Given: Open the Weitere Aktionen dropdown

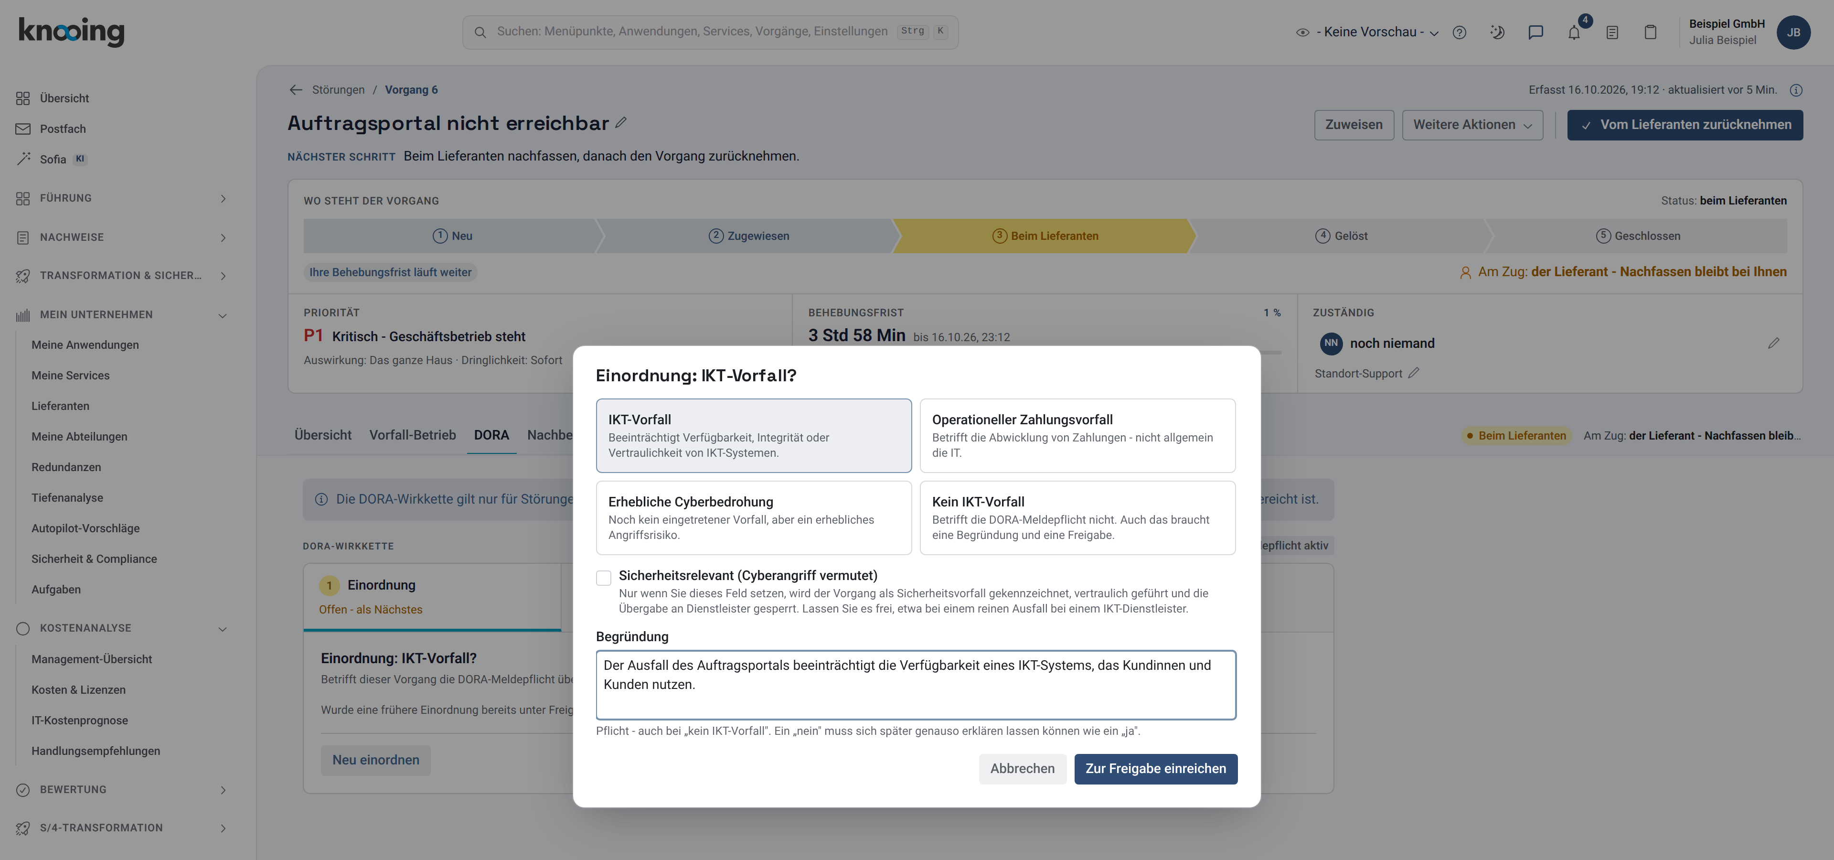Looking at the screenshot, I should [1472, 125].
